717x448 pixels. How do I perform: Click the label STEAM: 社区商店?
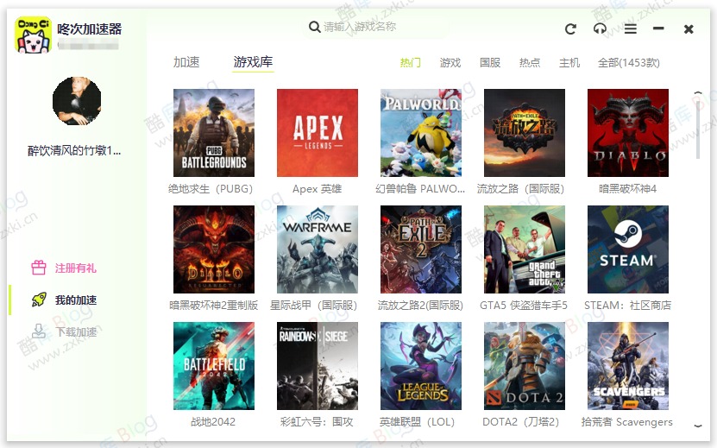coord(628,306)
